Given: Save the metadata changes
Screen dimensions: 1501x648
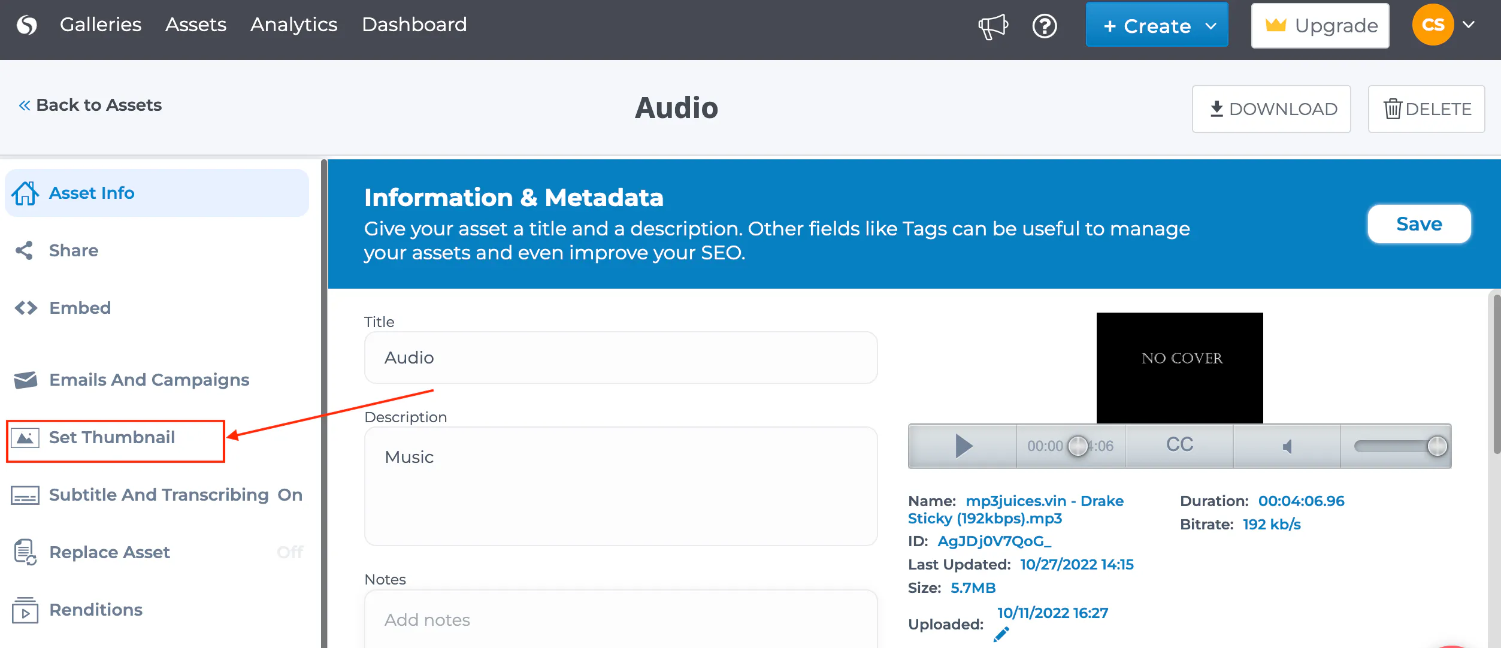Looking at the screenshot, I should pos(1419,224).
